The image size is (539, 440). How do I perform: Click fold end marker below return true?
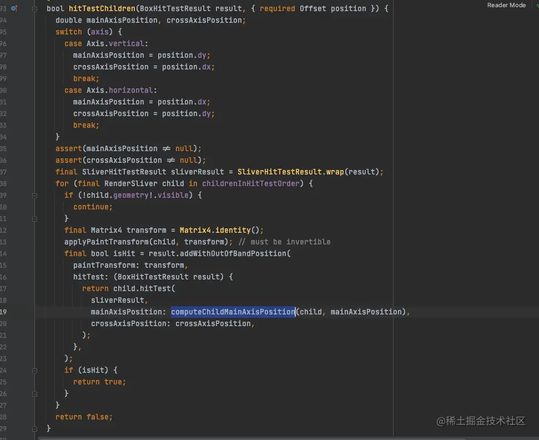click(35, 394)
